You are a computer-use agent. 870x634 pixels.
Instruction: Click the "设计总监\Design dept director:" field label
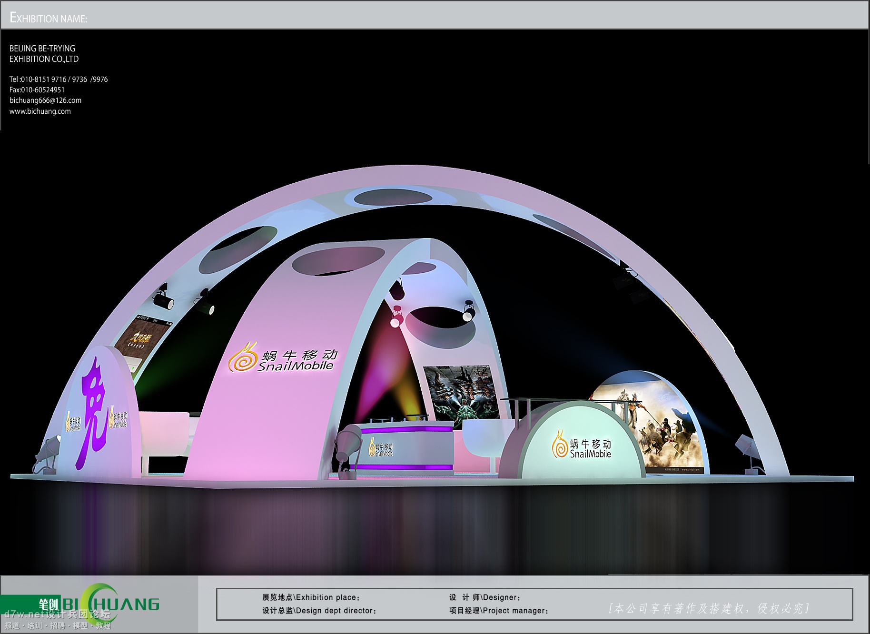pos(319,611)
